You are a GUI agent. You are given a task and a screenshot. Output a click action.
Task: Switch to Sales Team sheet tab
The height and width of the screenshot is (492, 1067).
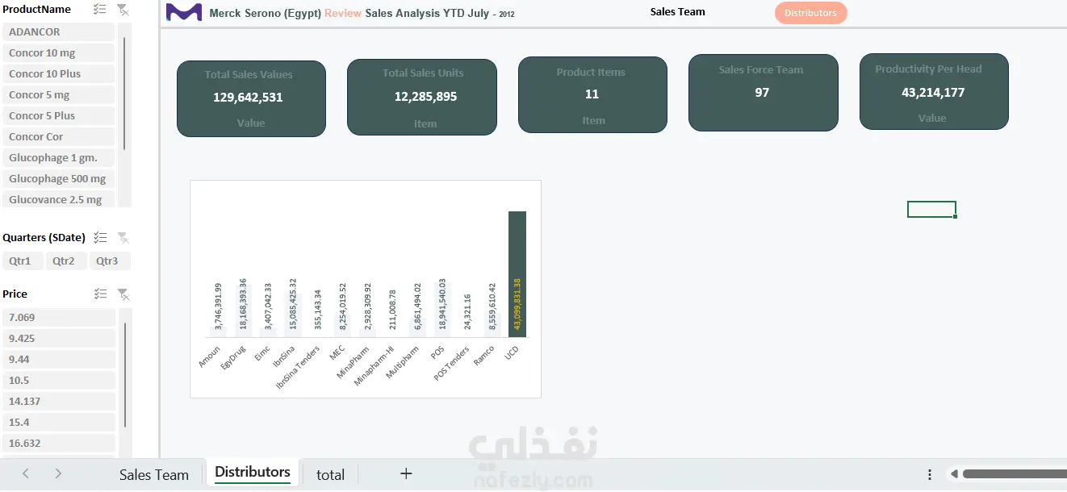tap(154, 474)
